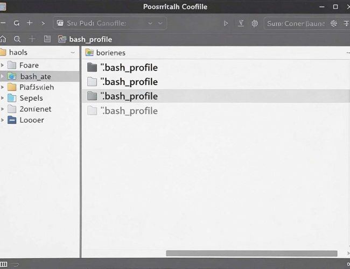
Task: Click the home icon
Action: 3,39
